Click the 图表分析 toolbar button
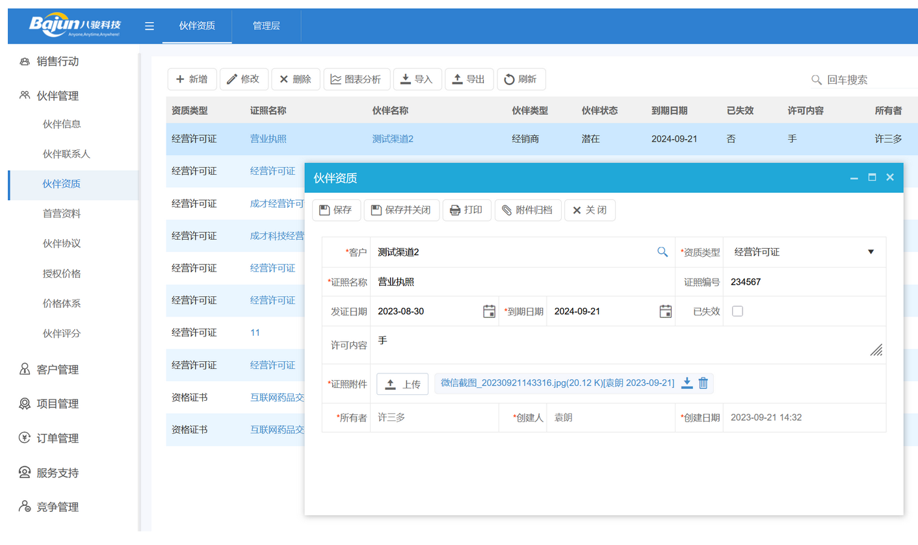Screen dimensions: 918x545 356,79
